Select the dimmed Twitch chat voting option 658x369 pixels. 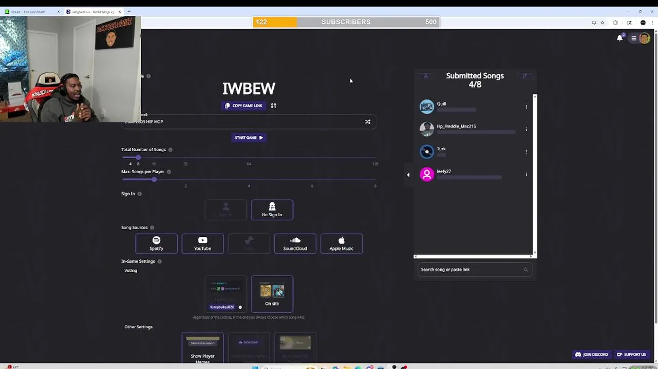(226, 294)
